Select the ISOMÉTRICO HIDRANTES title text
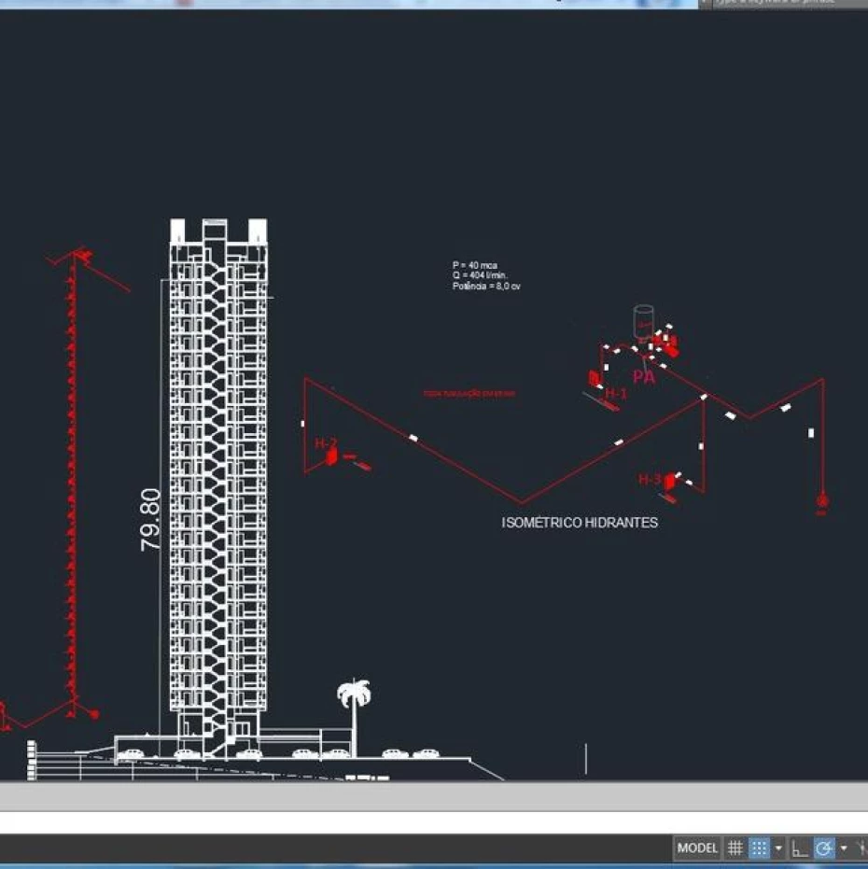 (579, 523)
